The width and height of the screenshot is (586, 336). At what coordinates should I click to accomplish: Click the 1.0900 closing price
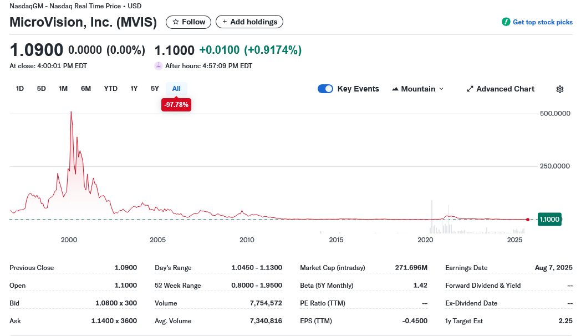[x=37, y=50]
